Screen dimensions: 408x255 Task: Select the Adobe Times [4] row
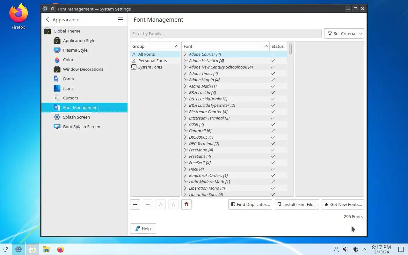tap(234, 73)
